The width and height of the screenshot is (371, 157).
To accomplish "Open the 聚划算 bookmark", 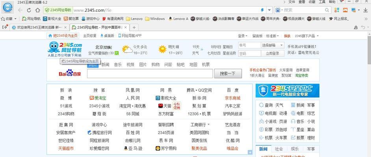I will tap(71, 18).
